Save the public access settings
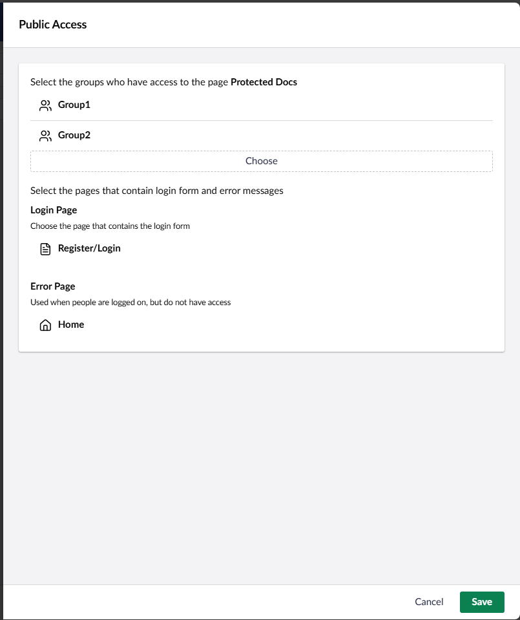 [482, 602]
